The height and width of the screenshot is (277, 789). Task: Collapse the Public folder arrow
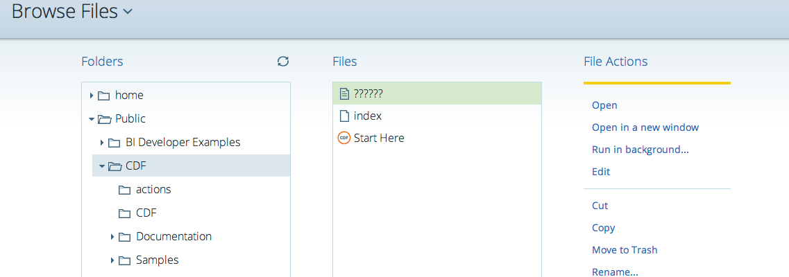pyautogui.click(x=92, y=119)
